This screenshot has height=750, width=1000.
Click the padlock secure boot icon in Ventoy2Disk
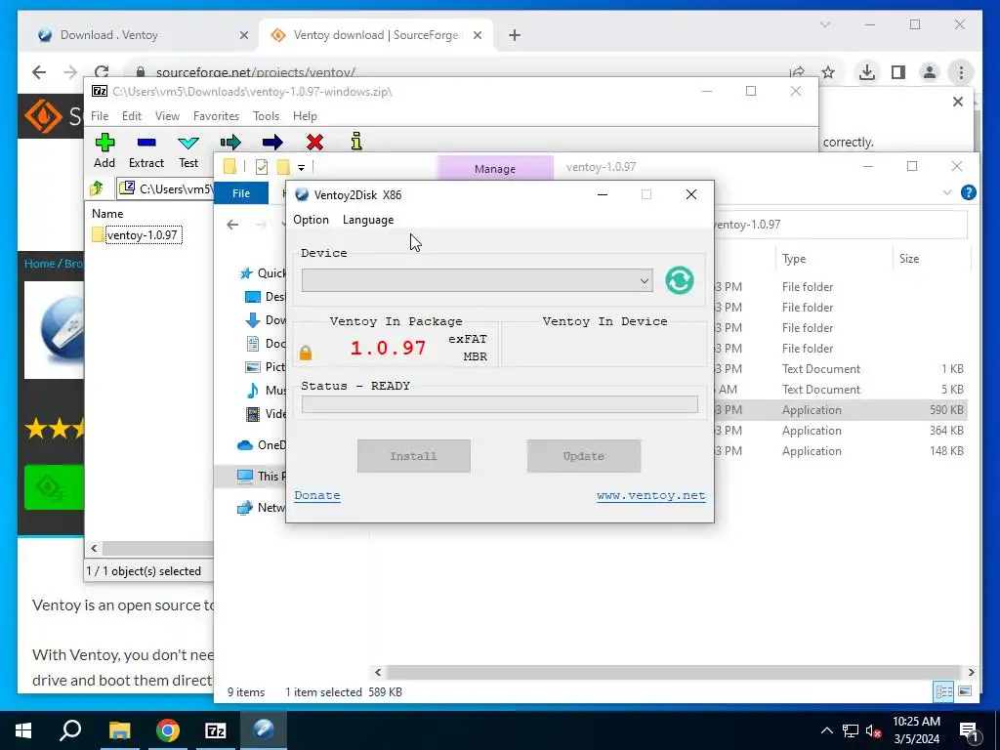[306, 353]
